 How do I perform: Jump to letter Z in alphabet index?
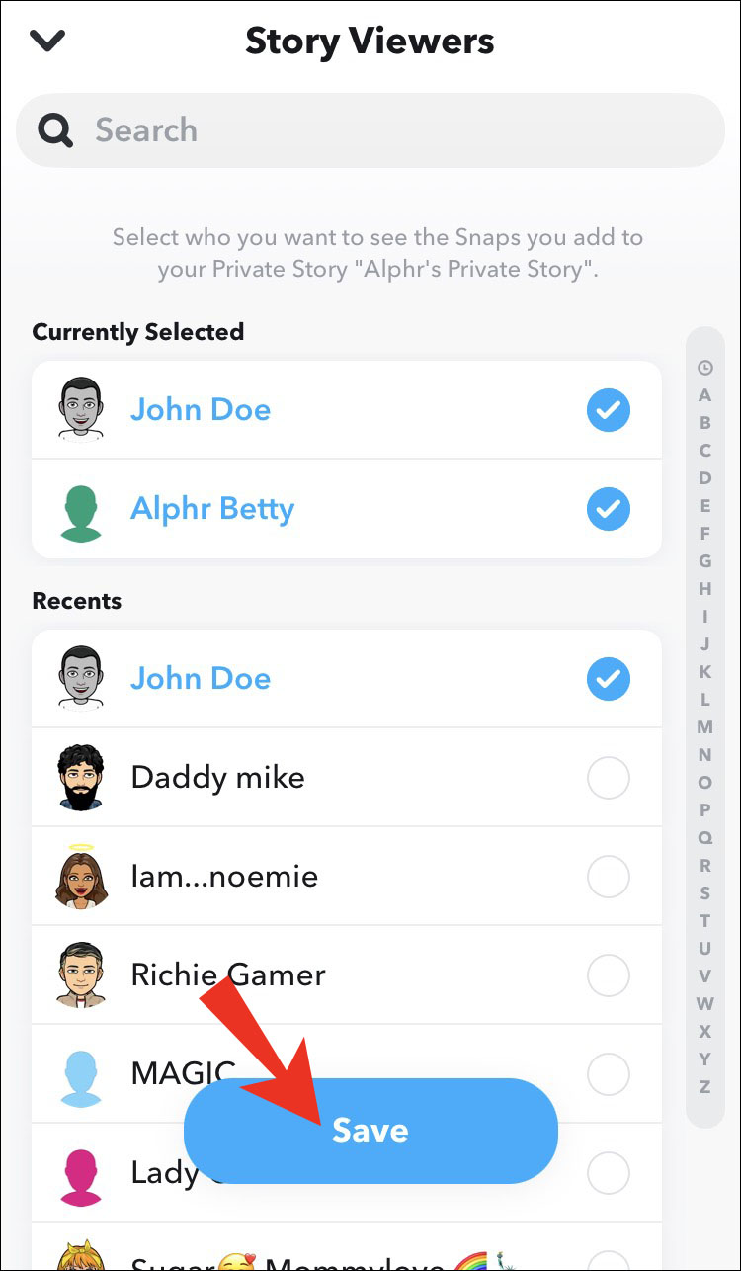tap(704, 1087)
